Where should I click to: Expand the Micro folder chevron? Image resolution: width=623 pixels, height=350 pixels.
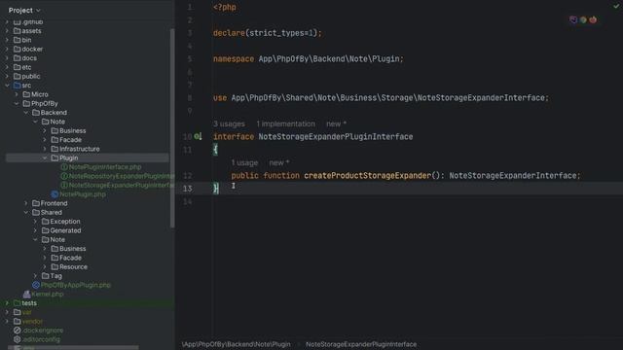click(x=17, y=94)
